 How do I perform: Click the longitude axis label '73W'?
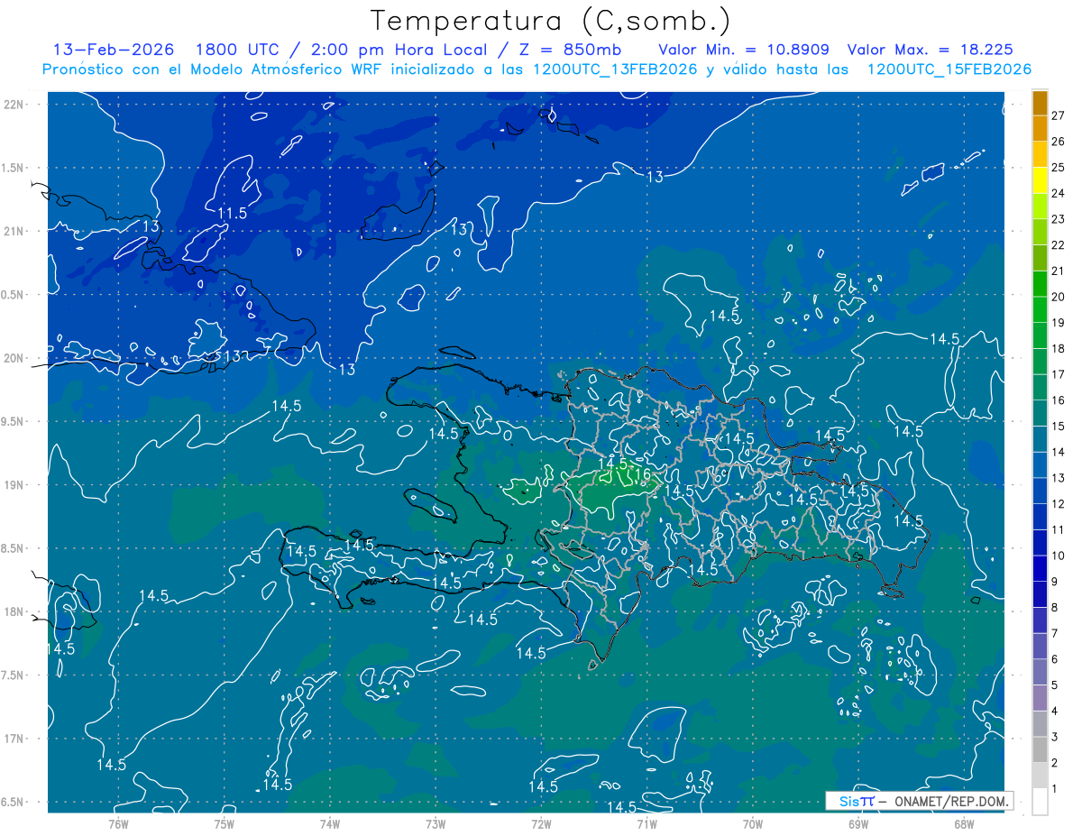pos(436,823)
